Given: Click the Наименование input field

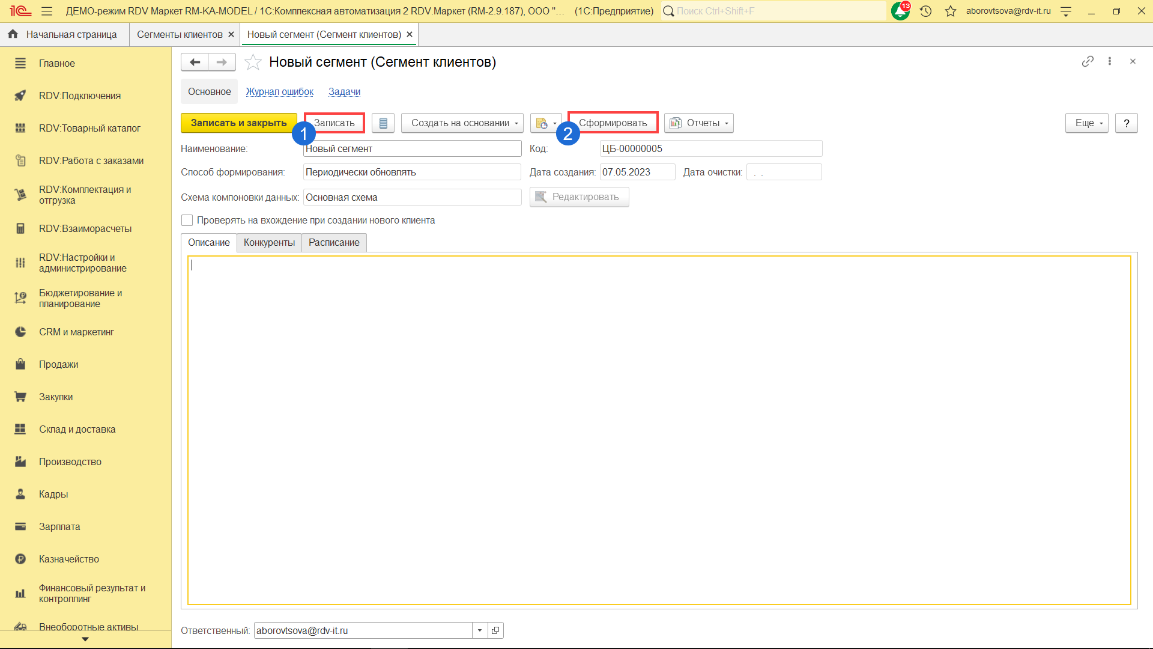Looking at the screenshot, I should pos(412,149).
